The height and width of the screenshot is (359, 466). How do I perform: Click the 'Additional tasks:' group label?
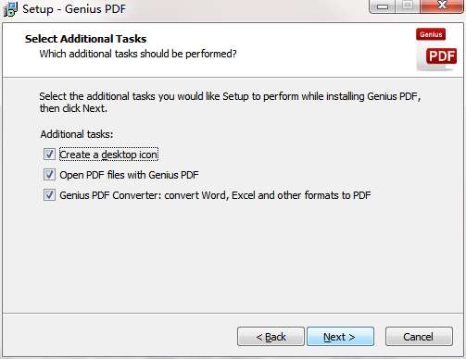click(77, 134)
